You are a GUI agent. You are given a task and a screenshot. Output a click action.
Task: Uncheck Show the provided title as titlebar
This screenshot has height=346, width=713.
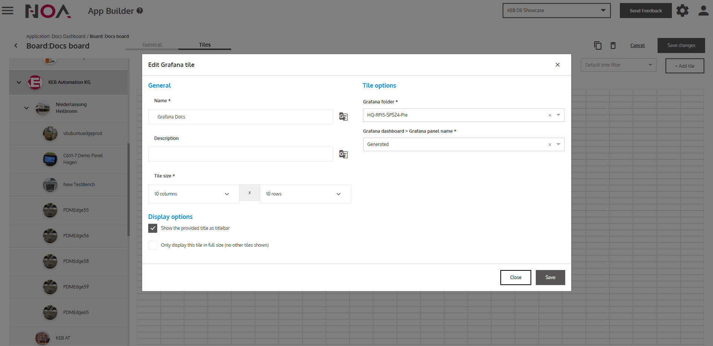pos(153,228)
